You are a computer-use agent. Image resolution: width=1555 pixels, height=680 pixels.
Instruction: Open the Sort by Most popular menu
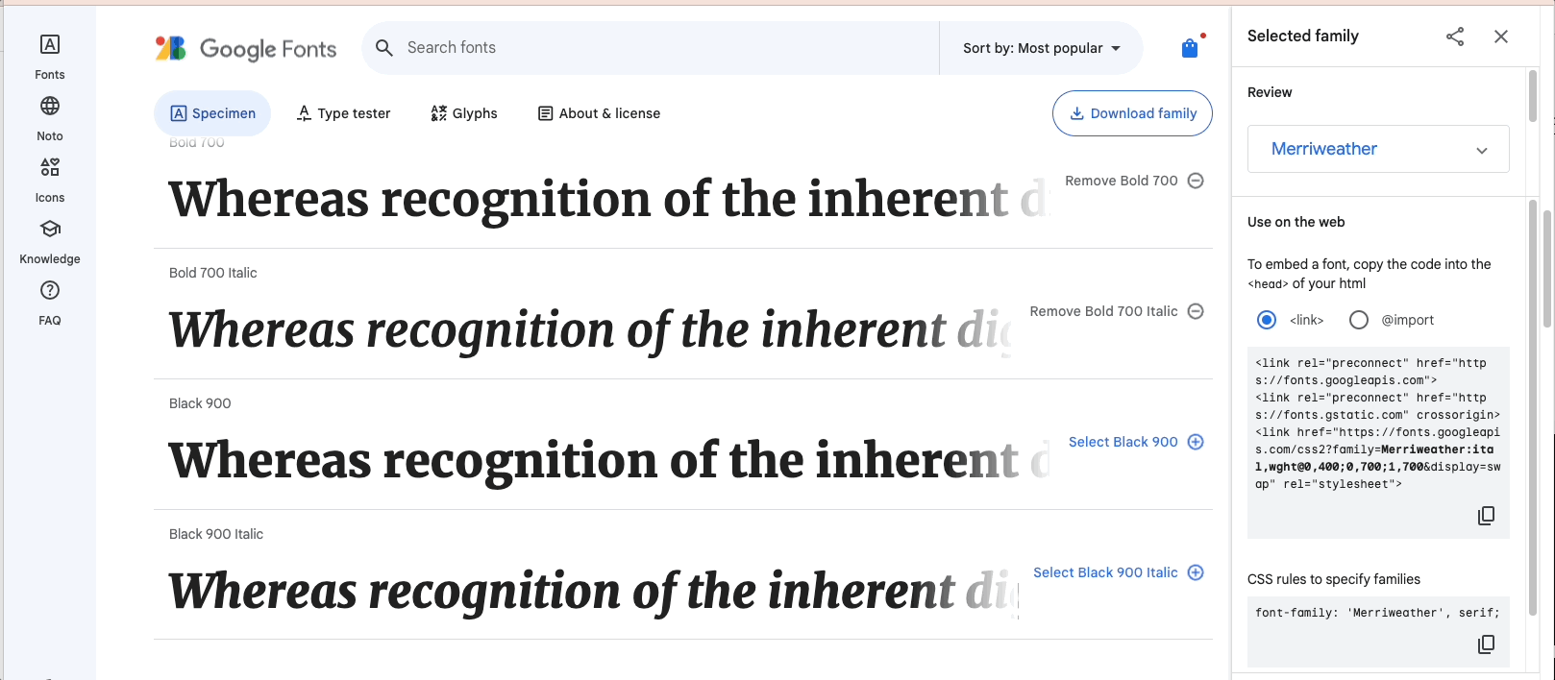click(1041, 47)
